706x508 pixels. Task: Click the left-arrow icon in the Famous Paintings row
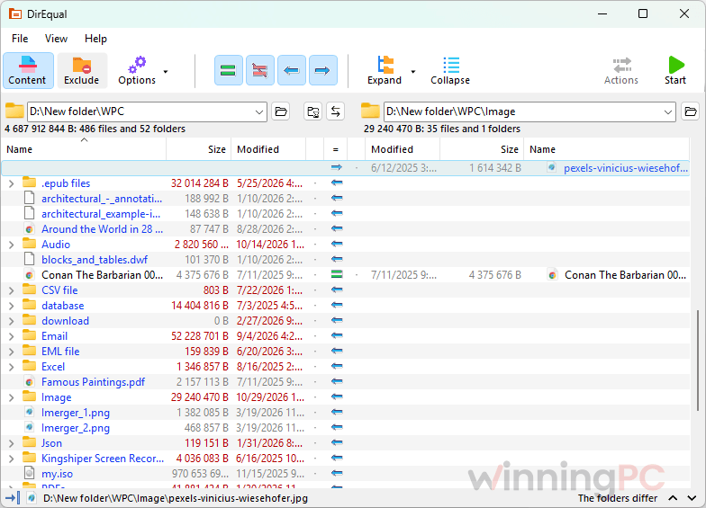point(337,381)
